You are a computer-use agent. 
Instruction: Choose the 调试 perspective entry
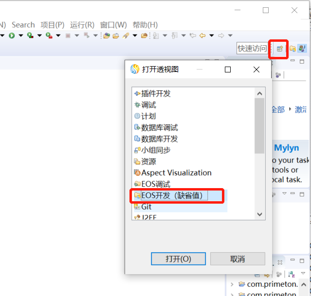tap(148, 105)
